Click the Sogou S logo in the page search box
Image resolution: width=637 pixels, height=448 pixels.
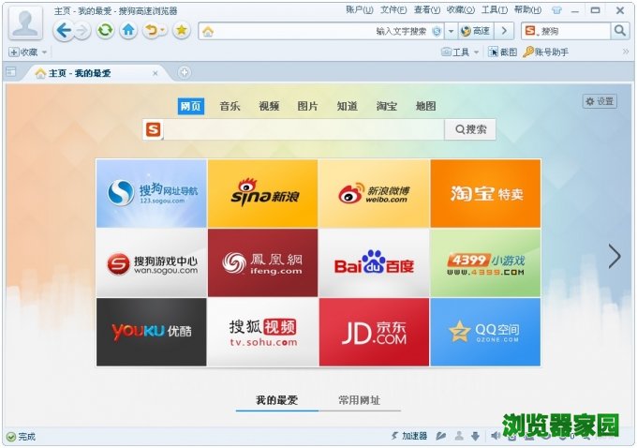[153, 129]
